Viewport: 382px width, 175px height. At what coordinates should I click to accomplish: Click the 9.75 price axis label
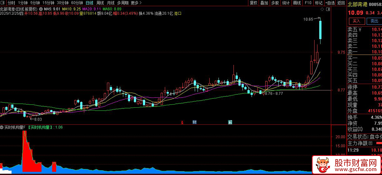341,52
